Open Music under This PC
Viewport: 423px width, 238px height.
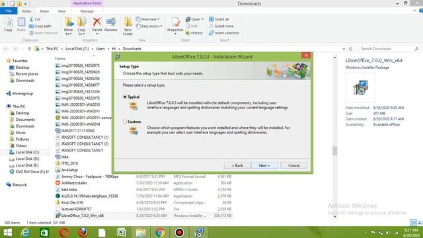(18, 132)
